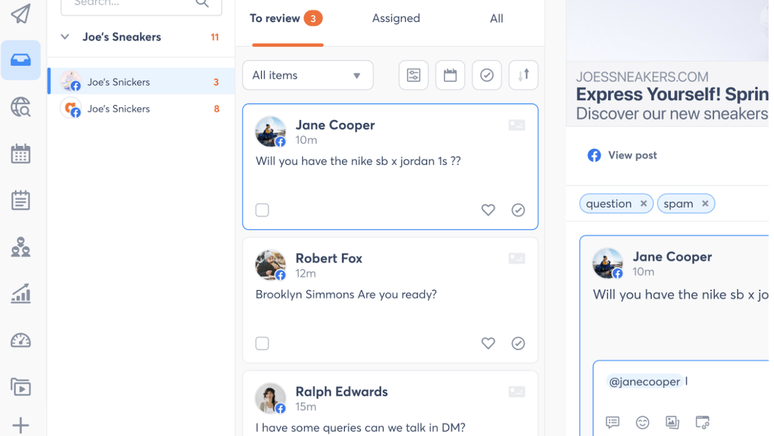774x436 pixels.
Task: Collapse the Joe's Sneakers group chevron
Action: click(65, 37)
